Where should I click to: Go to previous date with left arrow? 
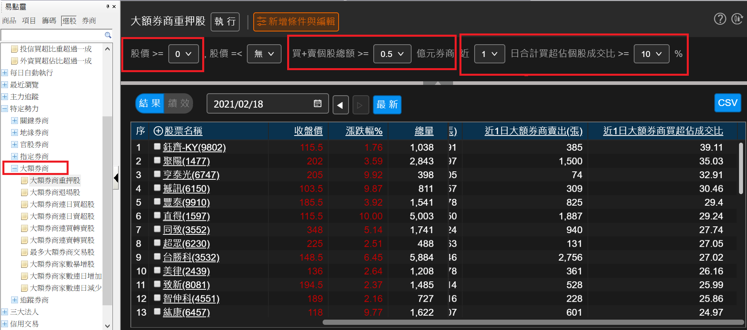tap(340, 105)
